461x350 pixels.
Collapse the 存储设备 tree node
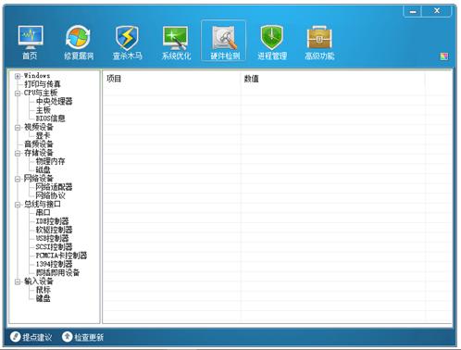tap(18, 153)
